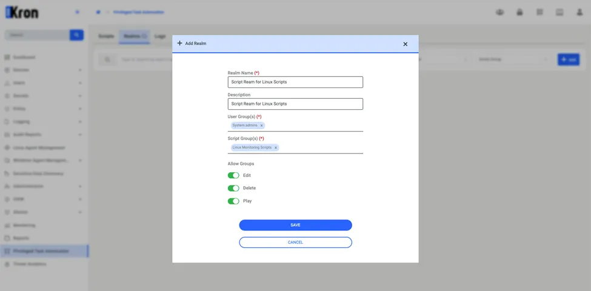Viewport: 591px width, 291px height.
Task: Click the Secrets icon in sidebar
Action: coord(7,96)
